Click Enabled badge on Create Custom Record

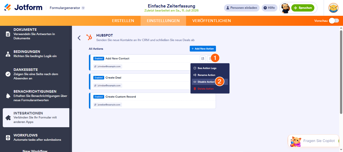point(99,97)
